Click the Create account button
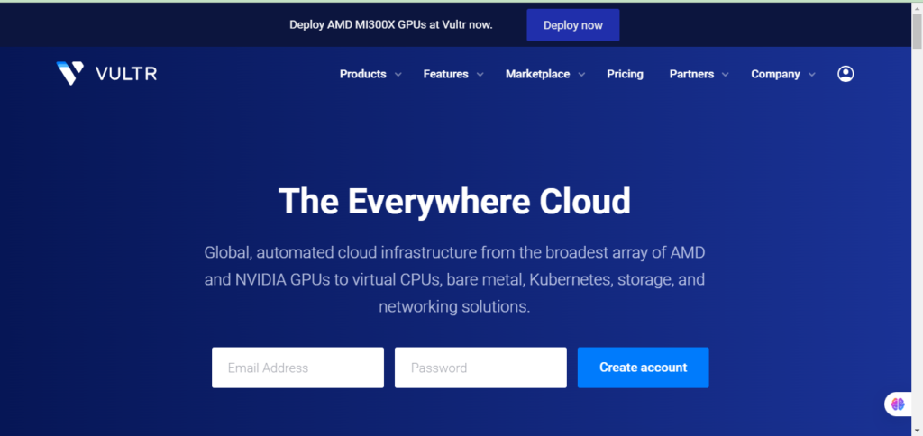Viewport: 923px width, 436px height. (x=643, y=368)
